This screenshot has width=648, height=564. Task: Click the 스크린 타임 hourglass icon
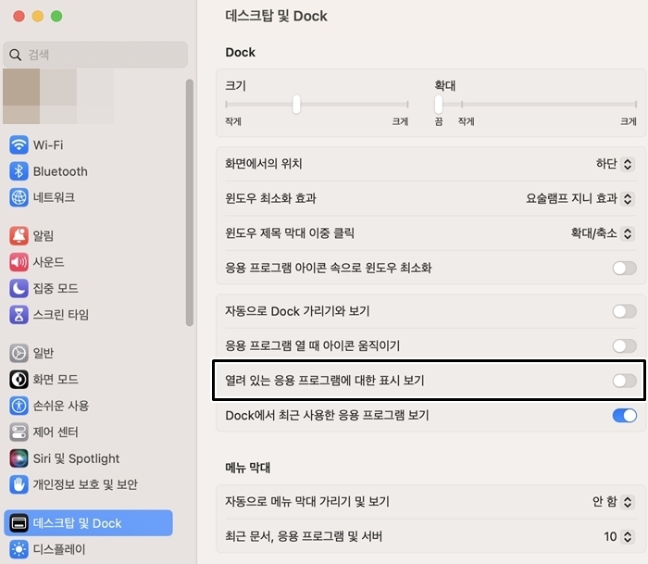pos(19,314)
